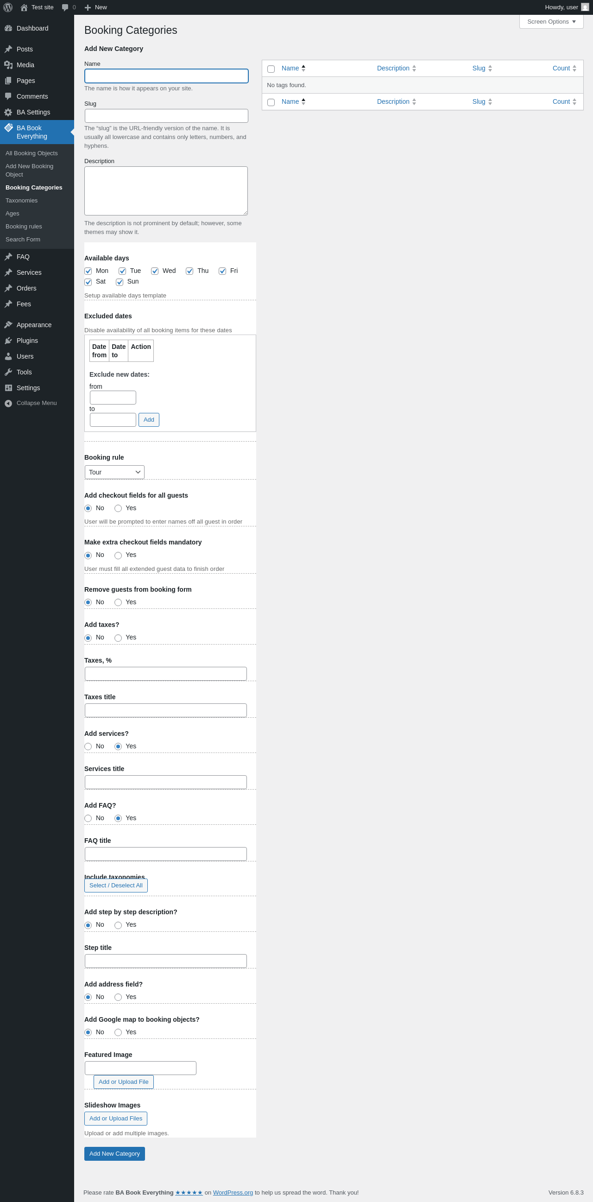The image size is (593, 1202).
Task: Click the Add New Category button
Action: [114, 1153]
